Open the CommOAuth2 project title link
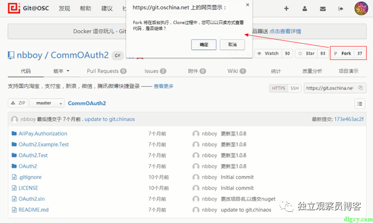 [80, 55]
